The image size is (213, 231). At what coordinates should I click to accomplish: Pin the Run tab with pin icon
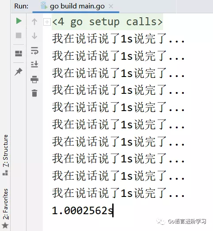point(19,72)
